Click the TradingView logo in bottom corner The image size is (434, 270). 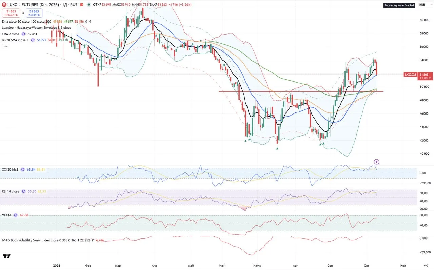click(x=6, y=256)
